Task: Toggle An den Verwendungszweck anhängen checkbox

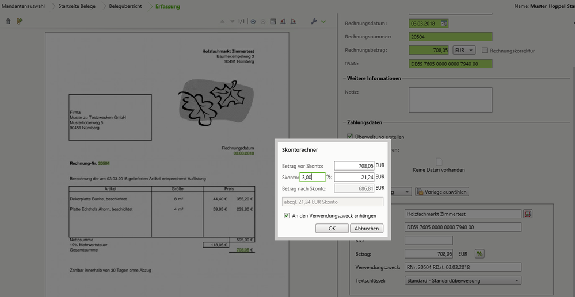Action: point(287,215)
